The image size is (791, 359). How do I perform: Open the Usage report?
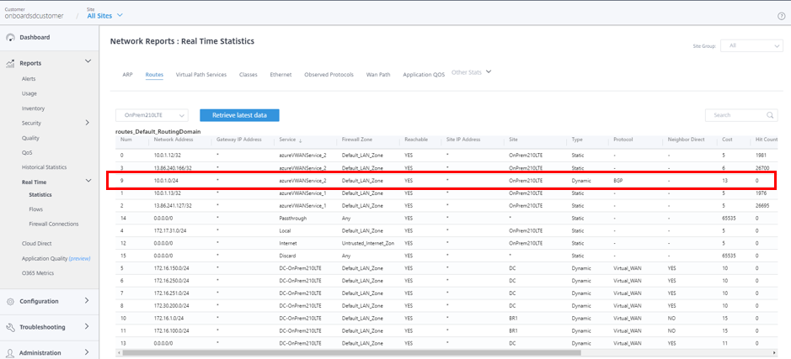click(29, 93)
